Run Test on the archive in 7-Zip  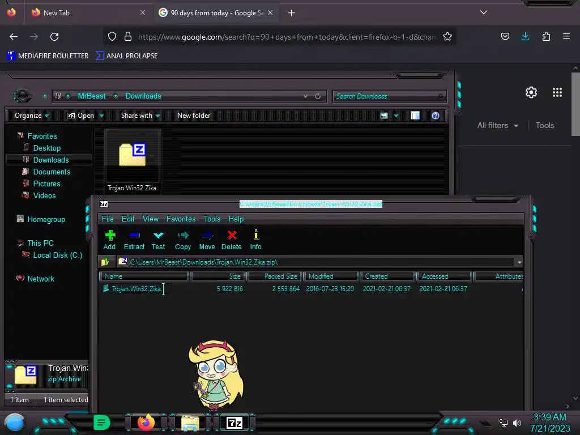pos(159,240)
